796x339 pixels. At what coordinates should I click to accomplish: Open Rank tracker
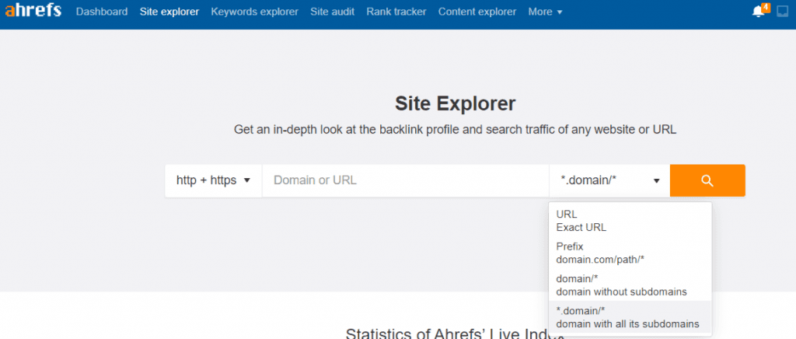click(396, 12)
